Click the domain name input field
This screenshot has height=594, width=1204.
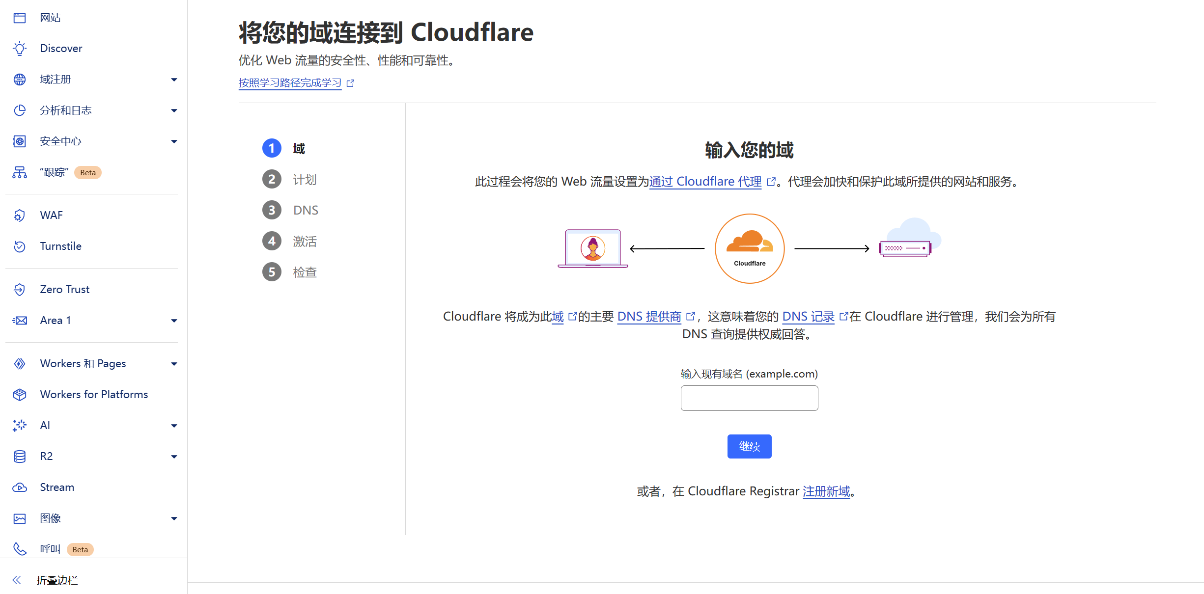point(749,398)
